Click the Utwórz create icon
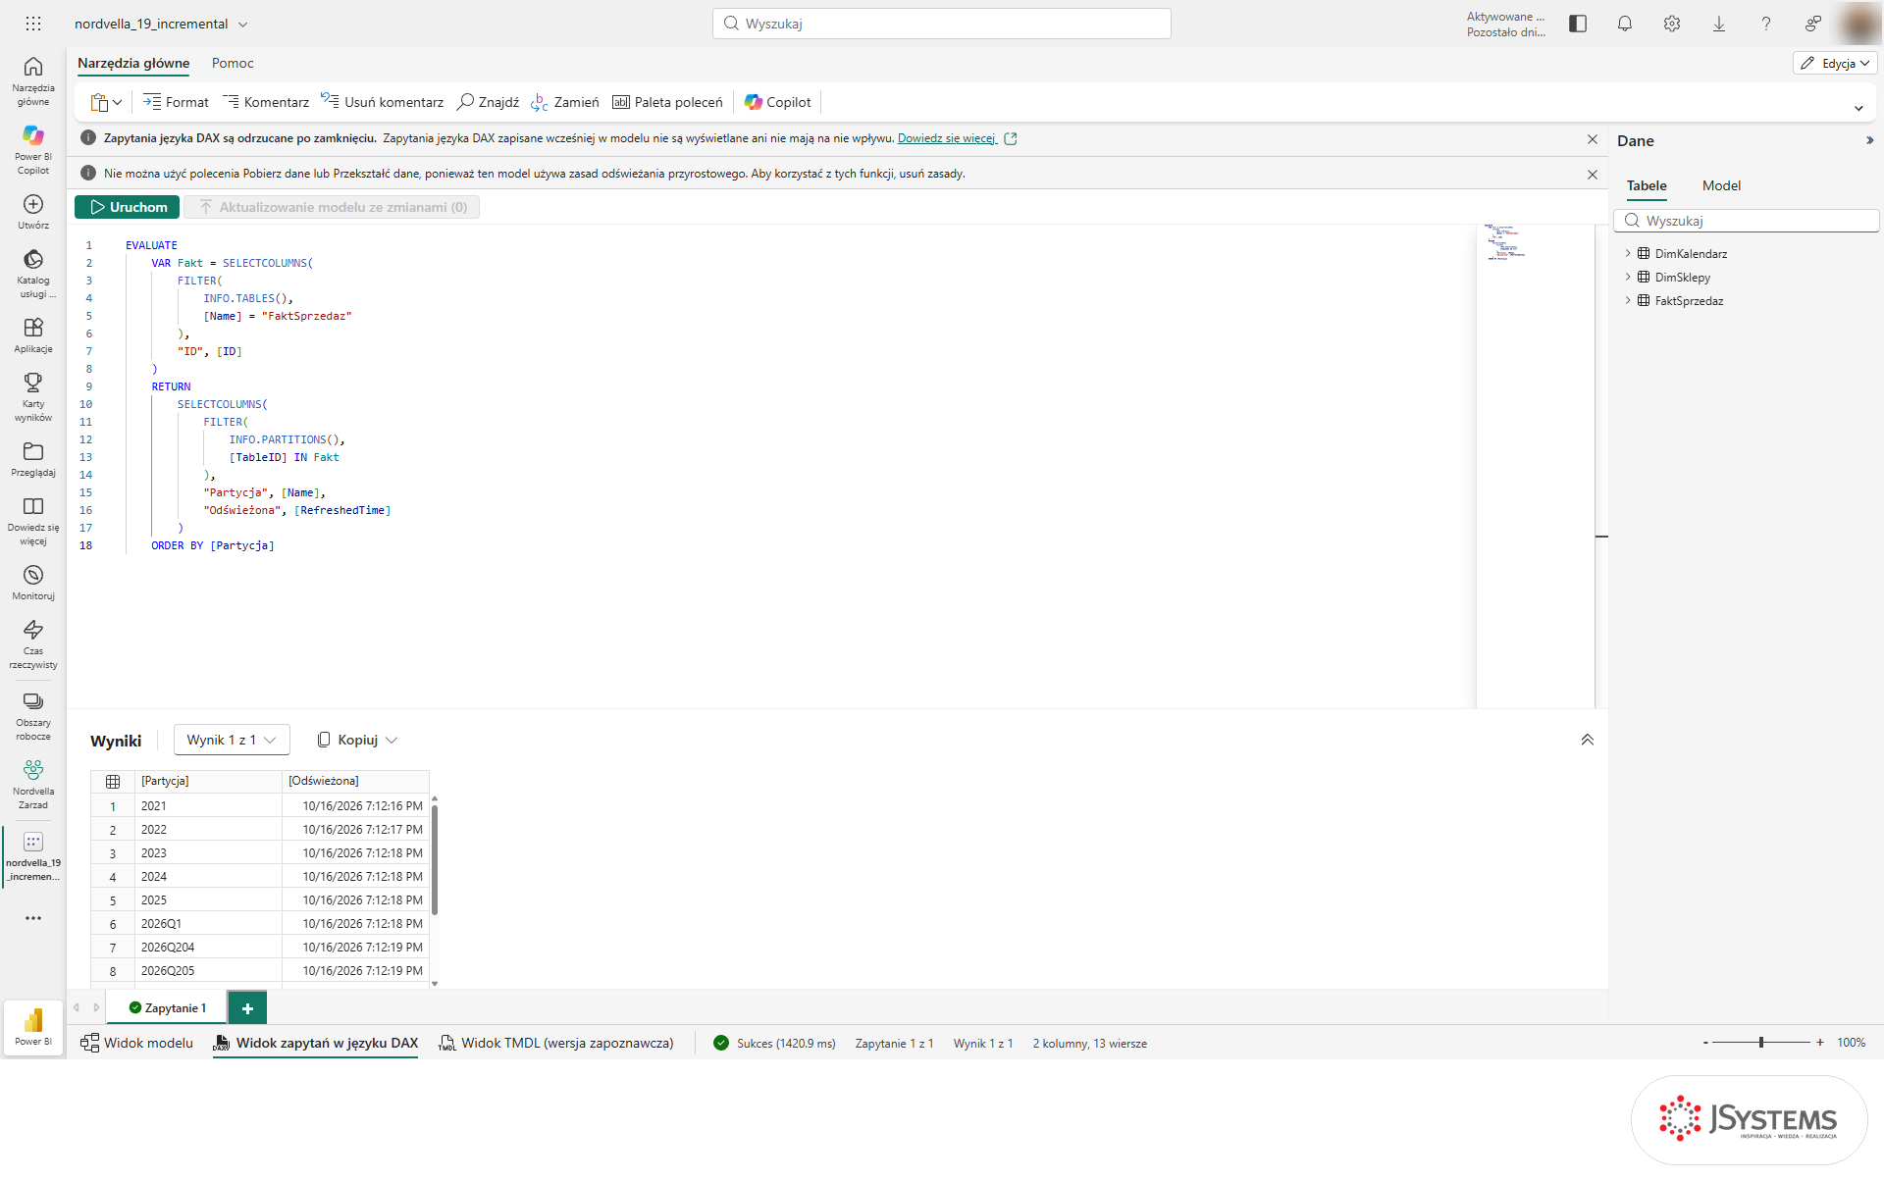 33,211
